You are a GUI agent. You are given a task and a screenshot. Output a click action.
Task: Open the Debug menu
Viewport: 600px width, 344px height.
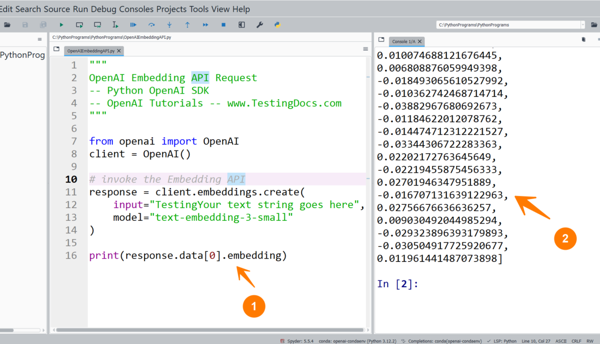104,9
